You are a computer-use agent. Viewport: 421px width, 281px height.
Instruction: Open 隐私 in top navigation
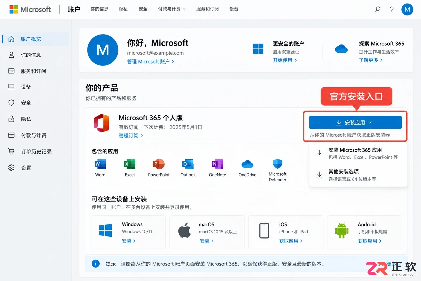coord(123,9)
